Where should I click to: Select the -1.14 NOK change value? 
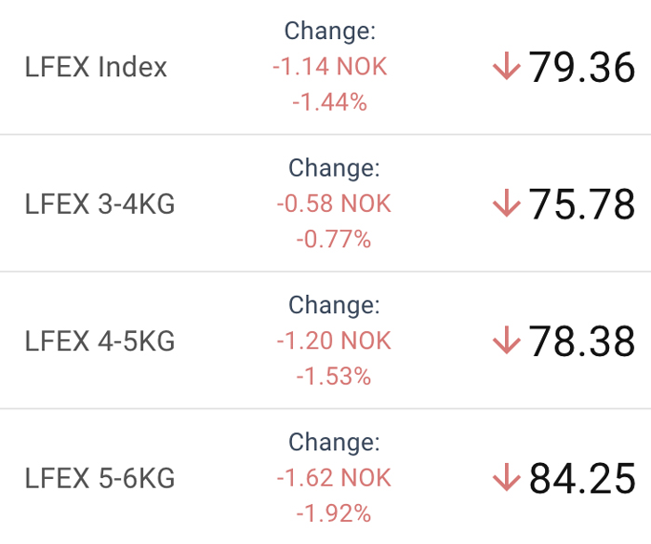(x=330, y=66)
